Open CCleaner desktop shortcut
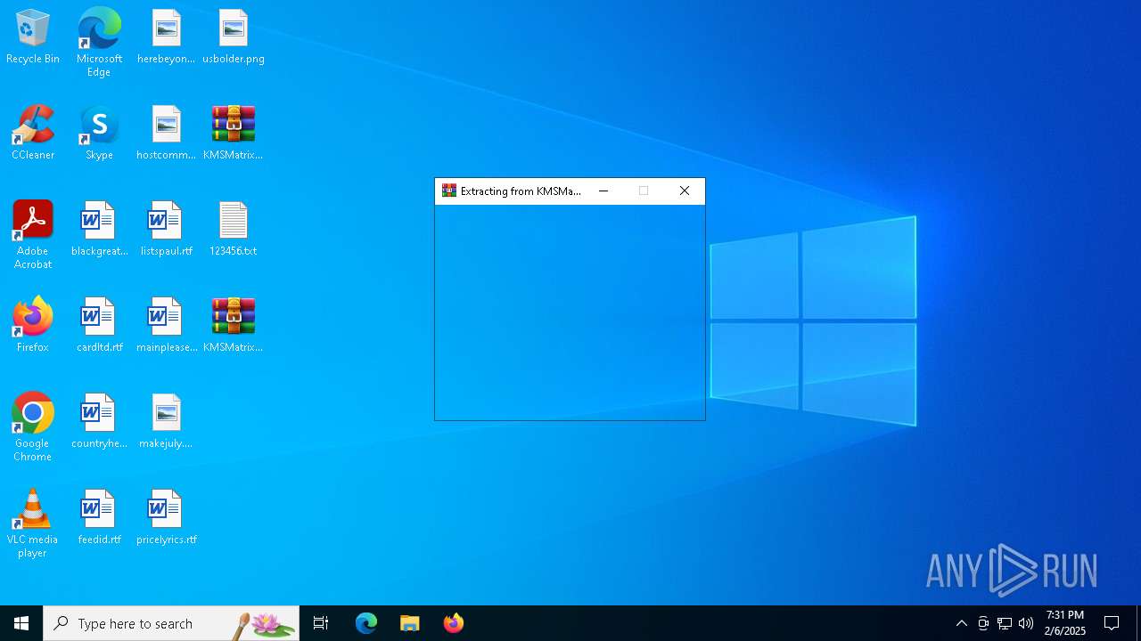Screen dimensions: 1141x641 (x=33, y=133)
